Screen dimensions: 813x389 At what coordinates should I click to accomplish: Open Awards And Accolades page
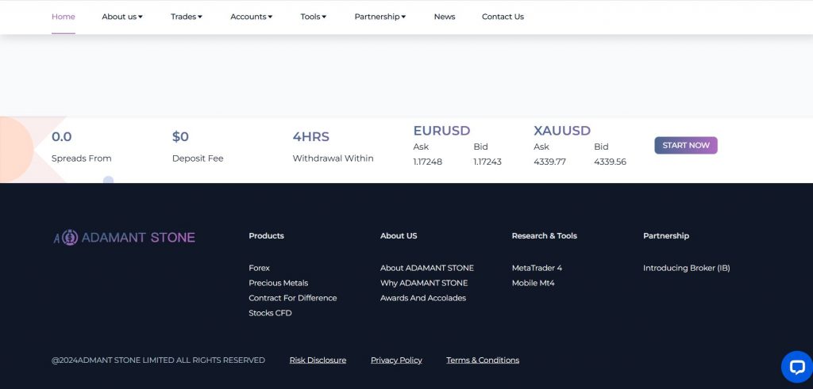pyautogui.click(x=423, y=298)
